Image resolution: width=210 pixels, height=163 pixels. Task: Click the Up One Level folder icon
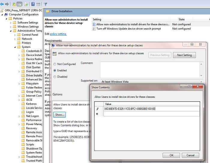14,4
